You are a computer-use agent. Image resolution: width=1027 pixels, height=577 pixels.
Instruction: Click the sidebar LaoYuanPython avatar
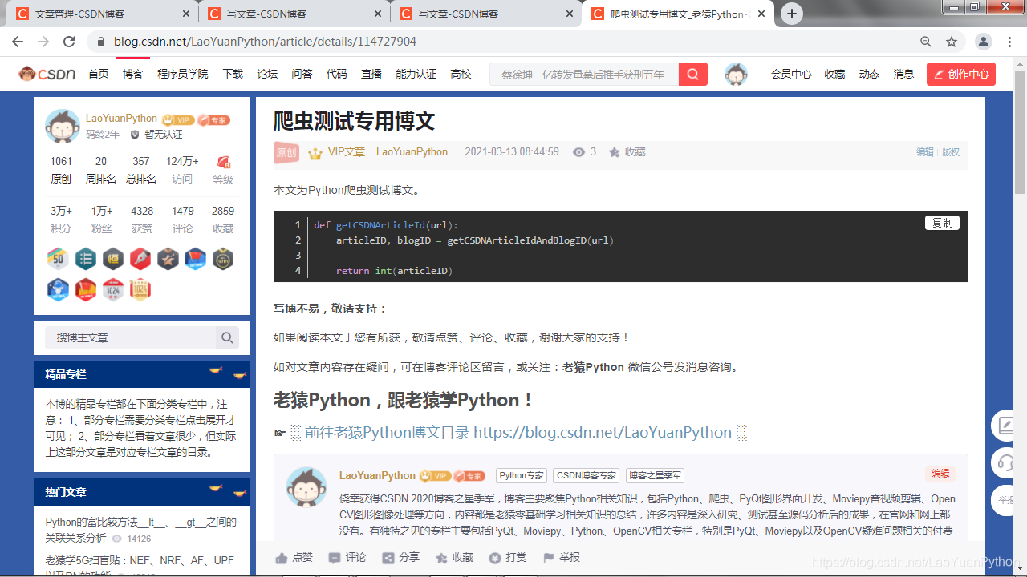pyautogui.click(x=62, y=126)
